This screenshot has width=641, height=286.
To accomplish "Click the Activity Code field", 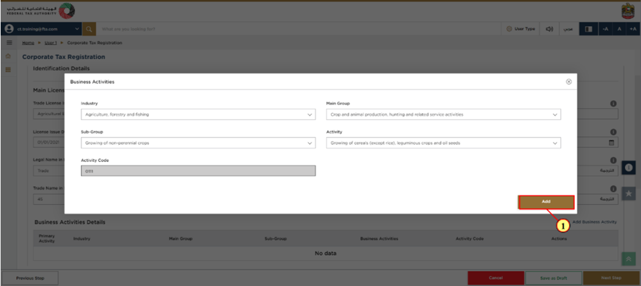I will tap(198, 171).
